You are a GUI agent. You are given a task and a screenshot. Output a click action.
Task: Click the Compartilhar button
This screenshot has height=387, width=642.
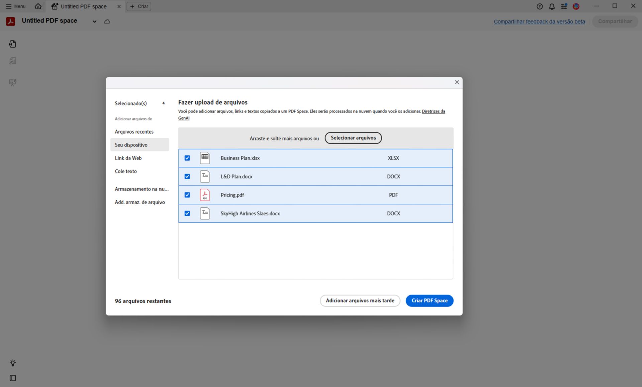coord(615,21)
